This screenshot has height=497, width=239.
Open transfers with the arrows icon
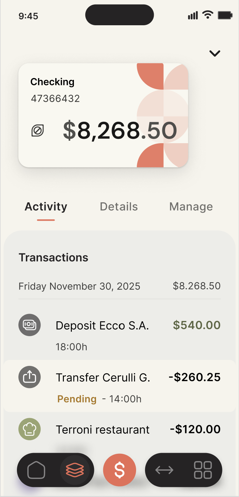pyautogui.click(x=164, y=470)
